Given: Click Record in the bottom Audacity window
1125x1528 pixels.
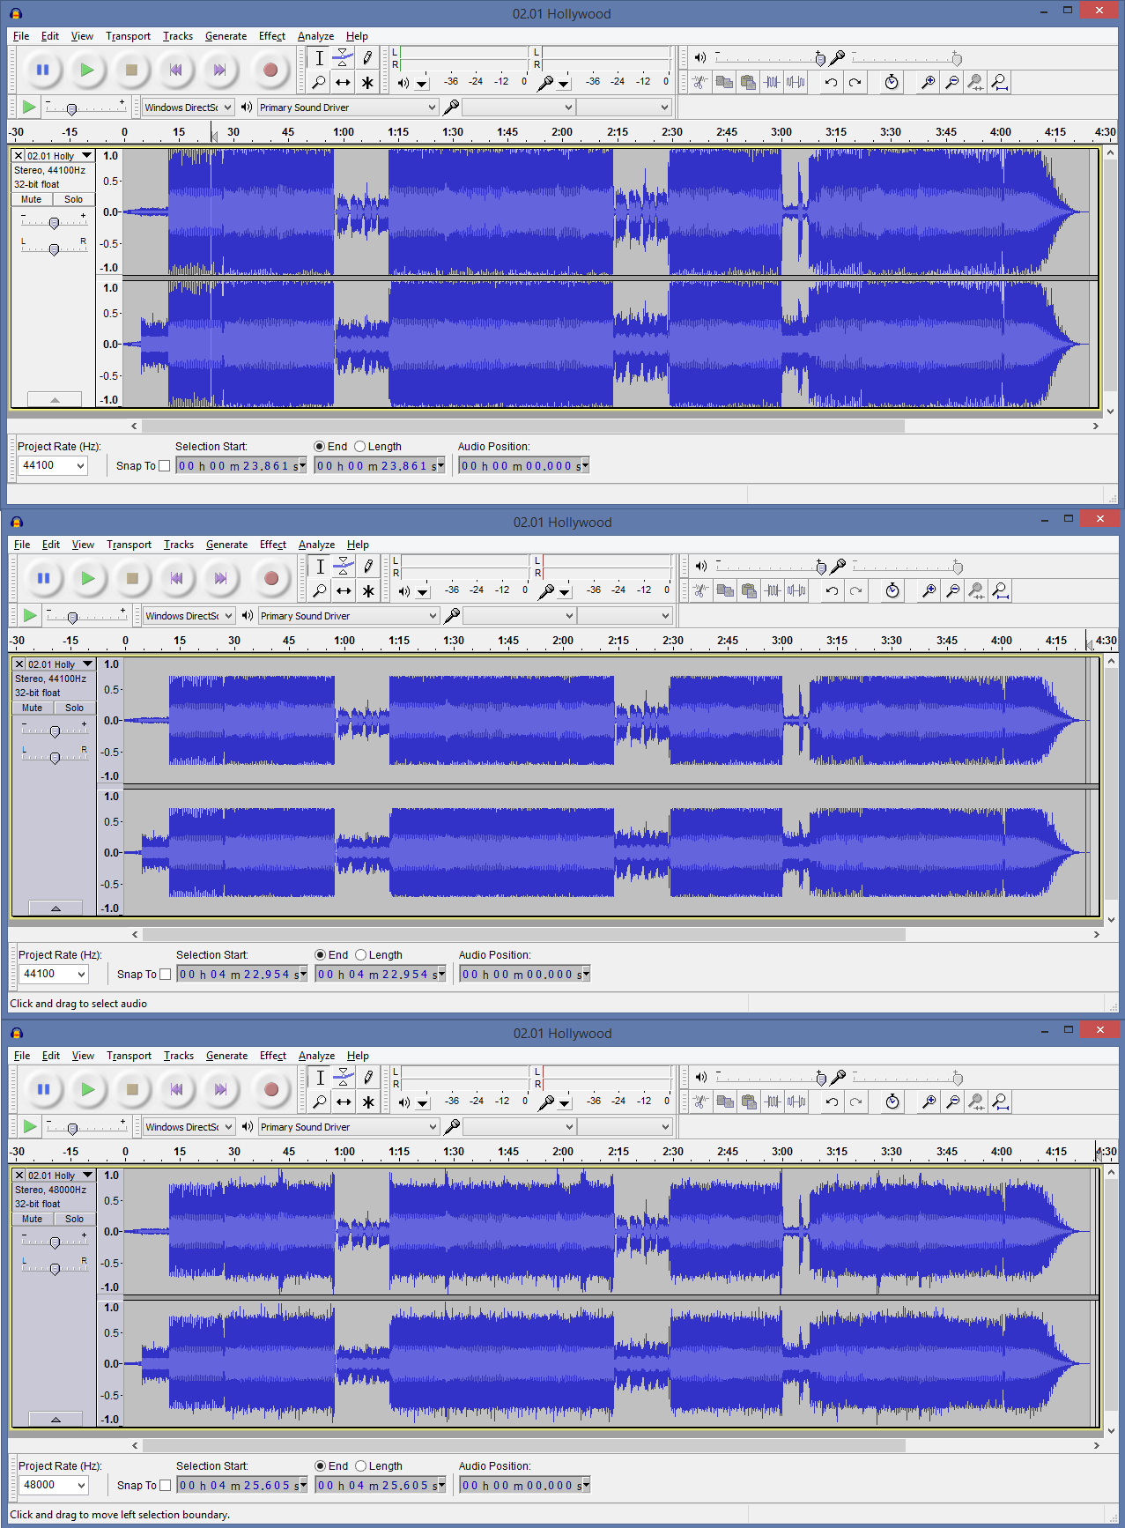Looking at the screenshot, I should [271, 1089].
